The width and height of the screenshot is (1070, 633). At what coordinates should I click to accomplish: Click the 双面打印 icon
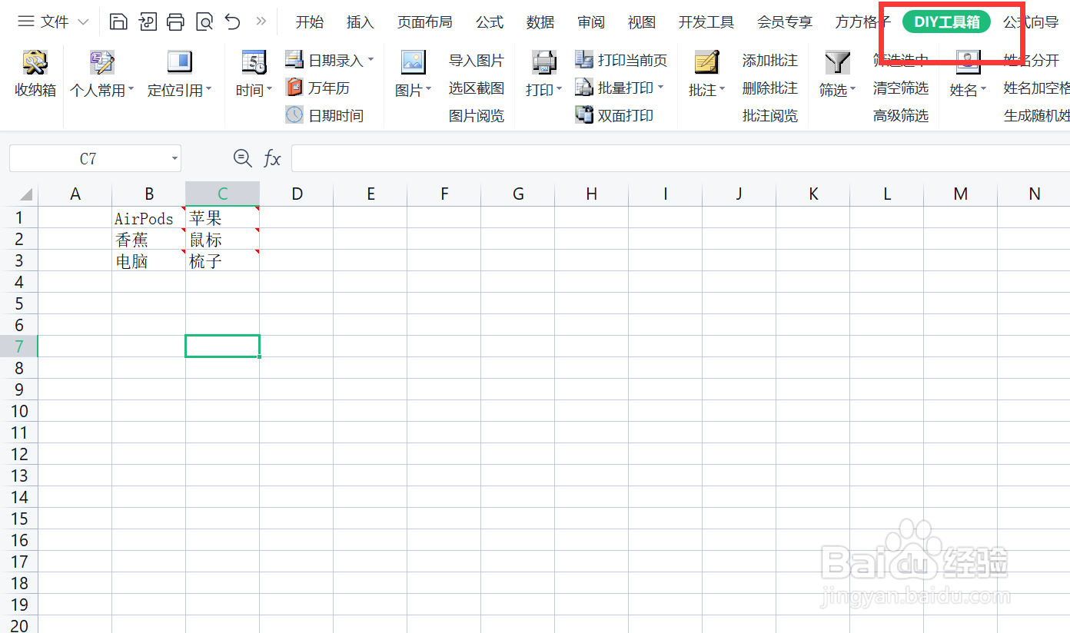coord(584,115)
